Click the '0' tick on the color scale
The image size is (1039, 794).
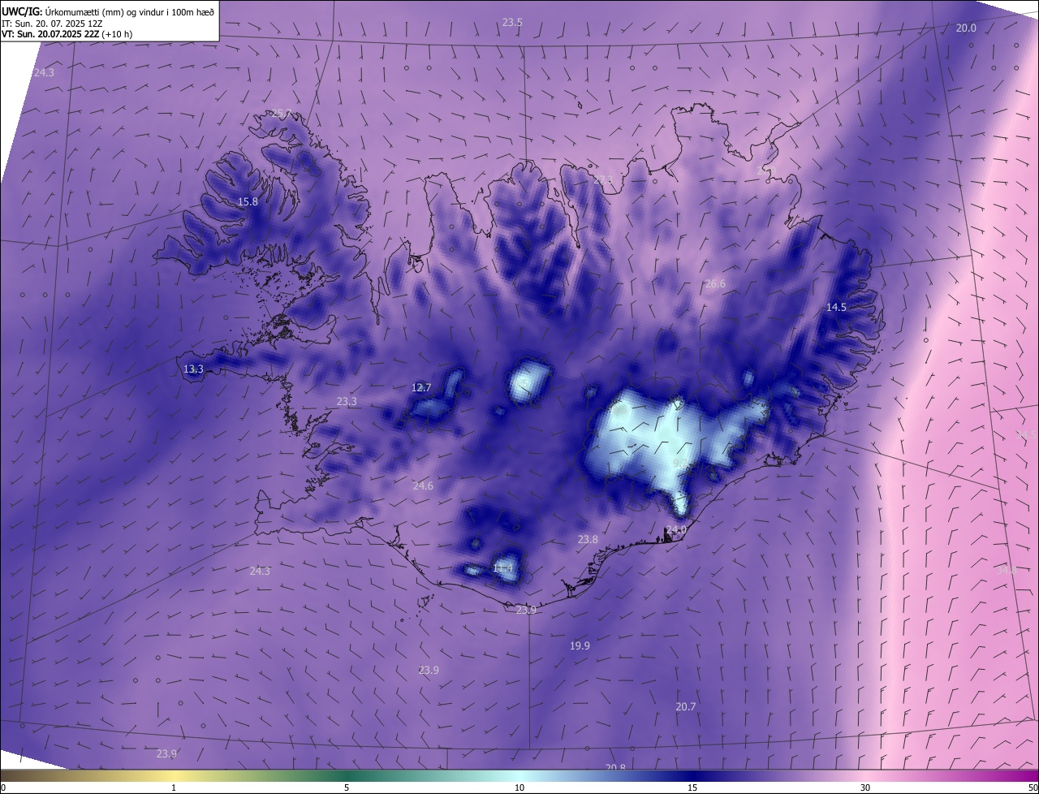pos(2,788)
